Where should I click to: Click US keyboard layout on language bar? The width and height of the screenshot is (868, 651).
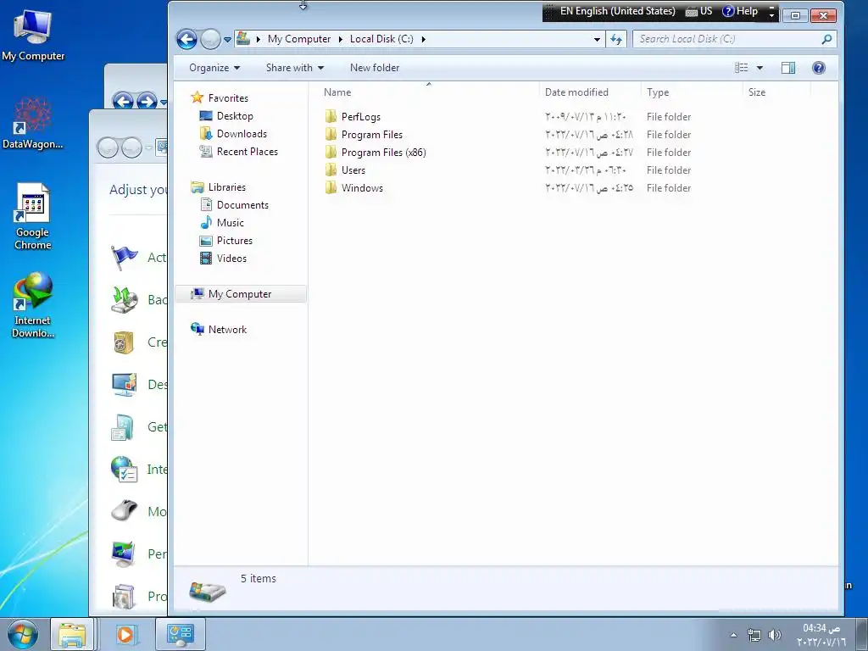pyautogui.click(x=699, y=11)
